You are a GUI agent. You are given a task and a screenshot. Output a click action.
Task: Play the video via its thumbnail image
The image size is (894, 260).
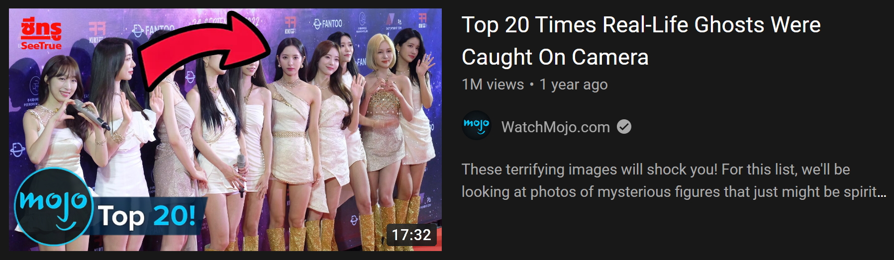pos(225,130)
